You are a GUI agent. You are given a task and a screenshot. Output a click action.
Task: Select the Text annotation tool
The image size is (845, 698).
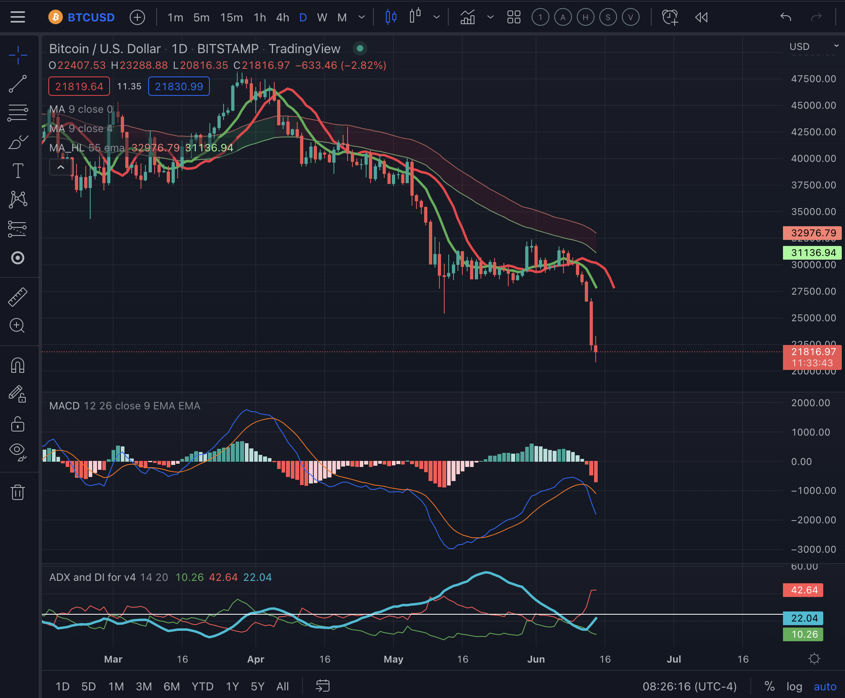coord(18,171)
